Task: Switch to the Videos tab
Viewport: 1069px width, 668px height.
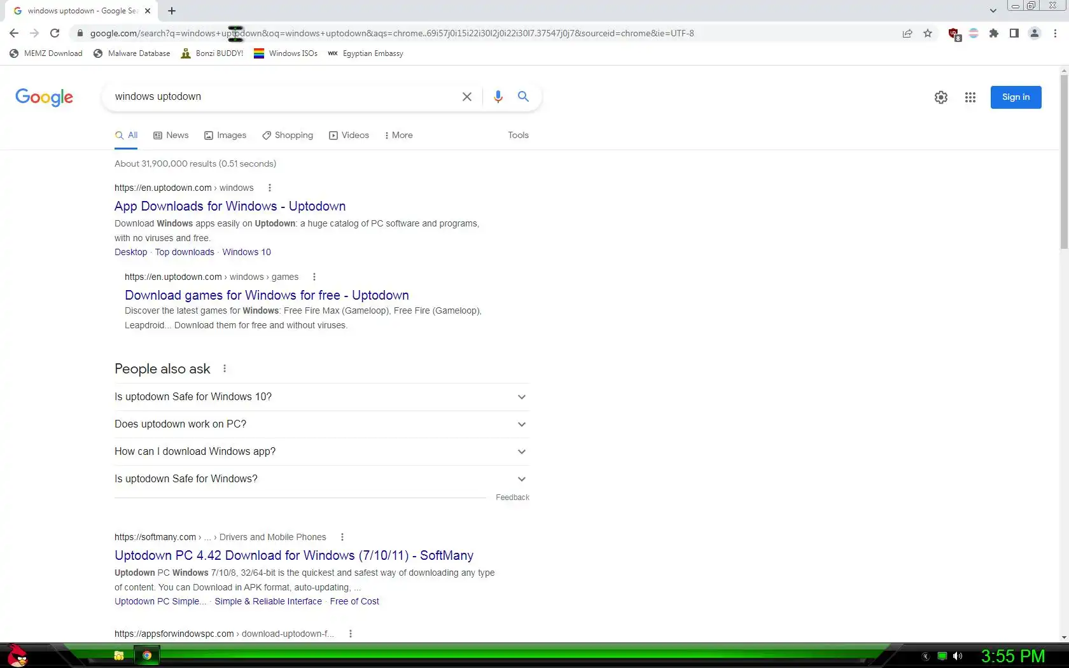Action: point(349,135)
